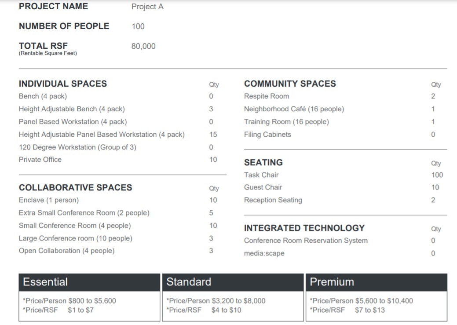
Task: Click the Individual Spaces section heading
Action: [63, 84]
